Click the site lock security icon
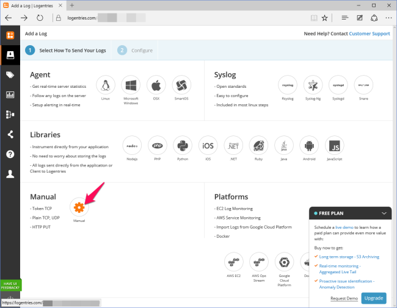This screenshot has width=397, height=308. (59, 18)
